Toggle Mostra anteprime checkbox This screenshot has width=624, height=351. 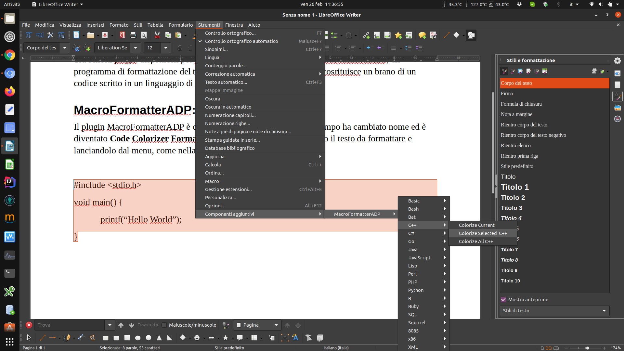tap(503, 300)
